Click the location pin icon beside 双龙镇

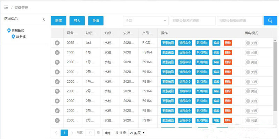coord(13,36)
